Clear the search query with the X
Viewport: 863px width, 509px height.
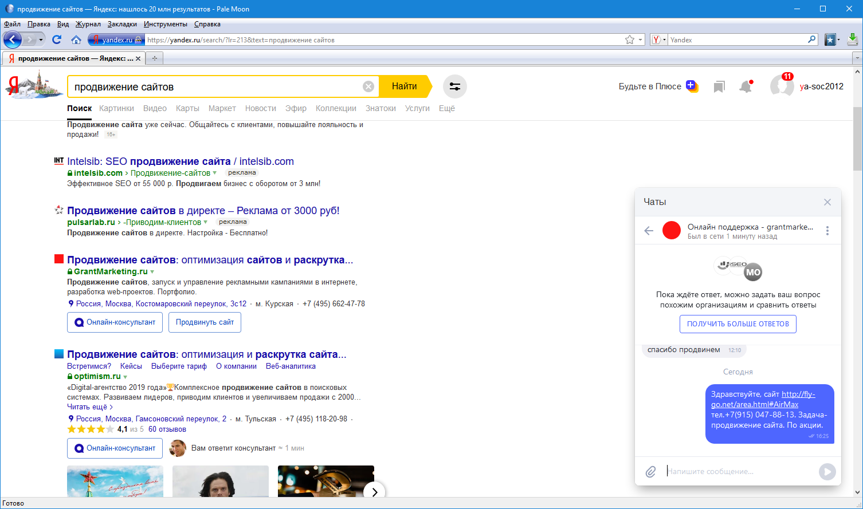(x=368, y=86)
